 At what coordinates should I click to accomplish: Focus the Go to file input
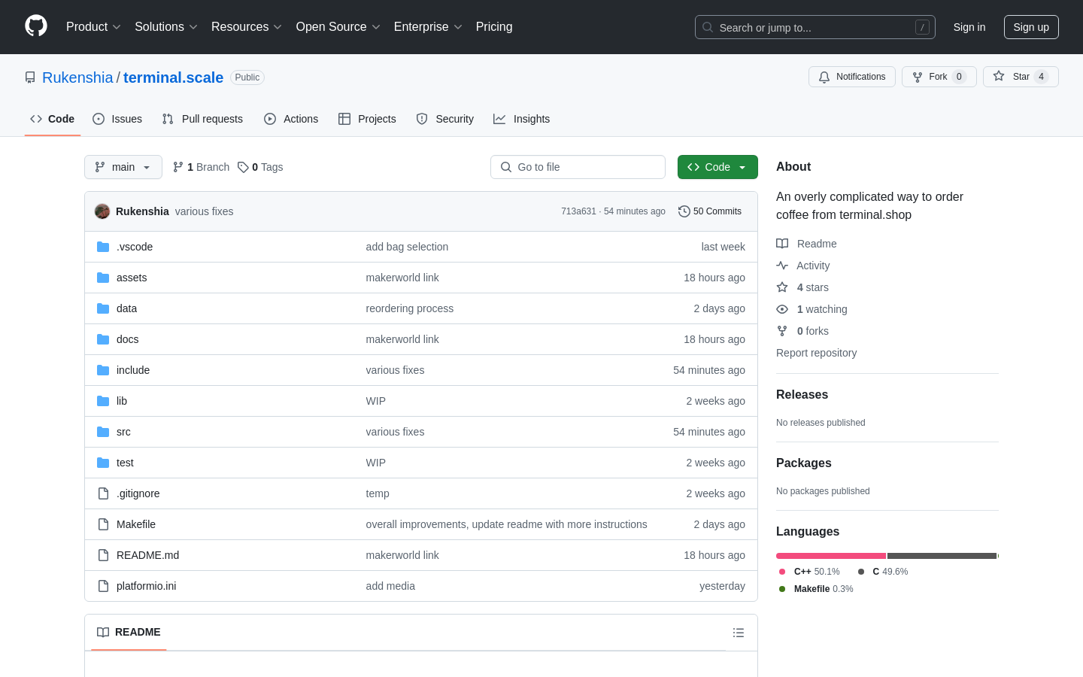tap(578, 167)
